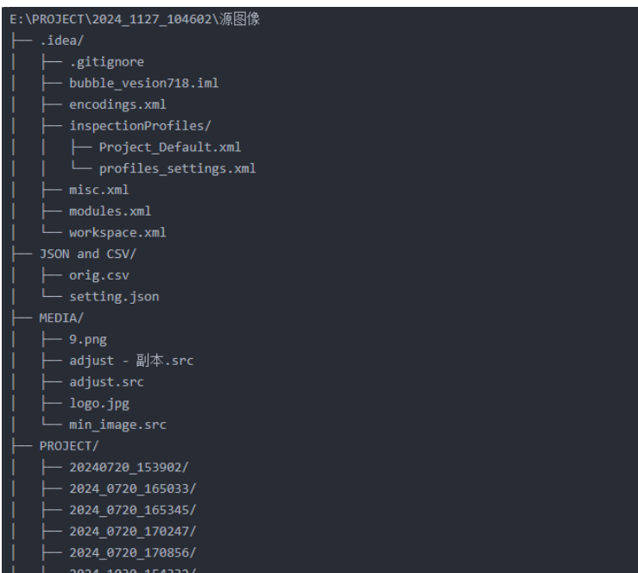Select min_image.src entry
The image size is (638, 573).
click(117, 425)
